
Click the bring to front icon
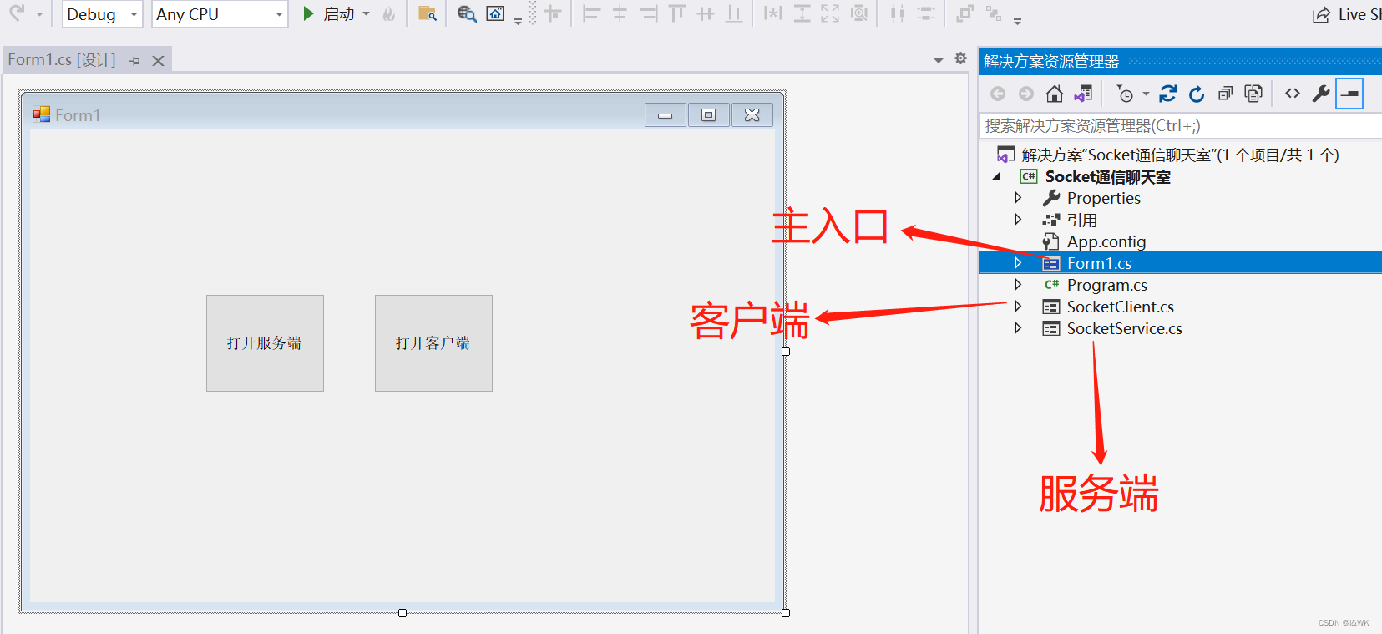965,13
